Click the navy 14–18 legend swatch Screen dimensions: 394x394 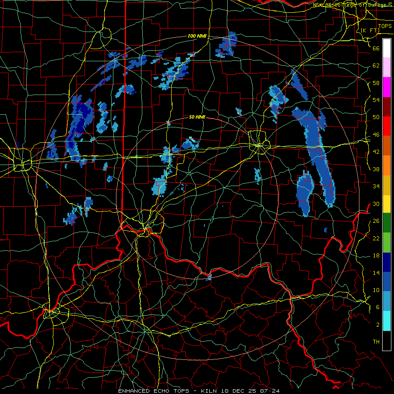[387, 262]
